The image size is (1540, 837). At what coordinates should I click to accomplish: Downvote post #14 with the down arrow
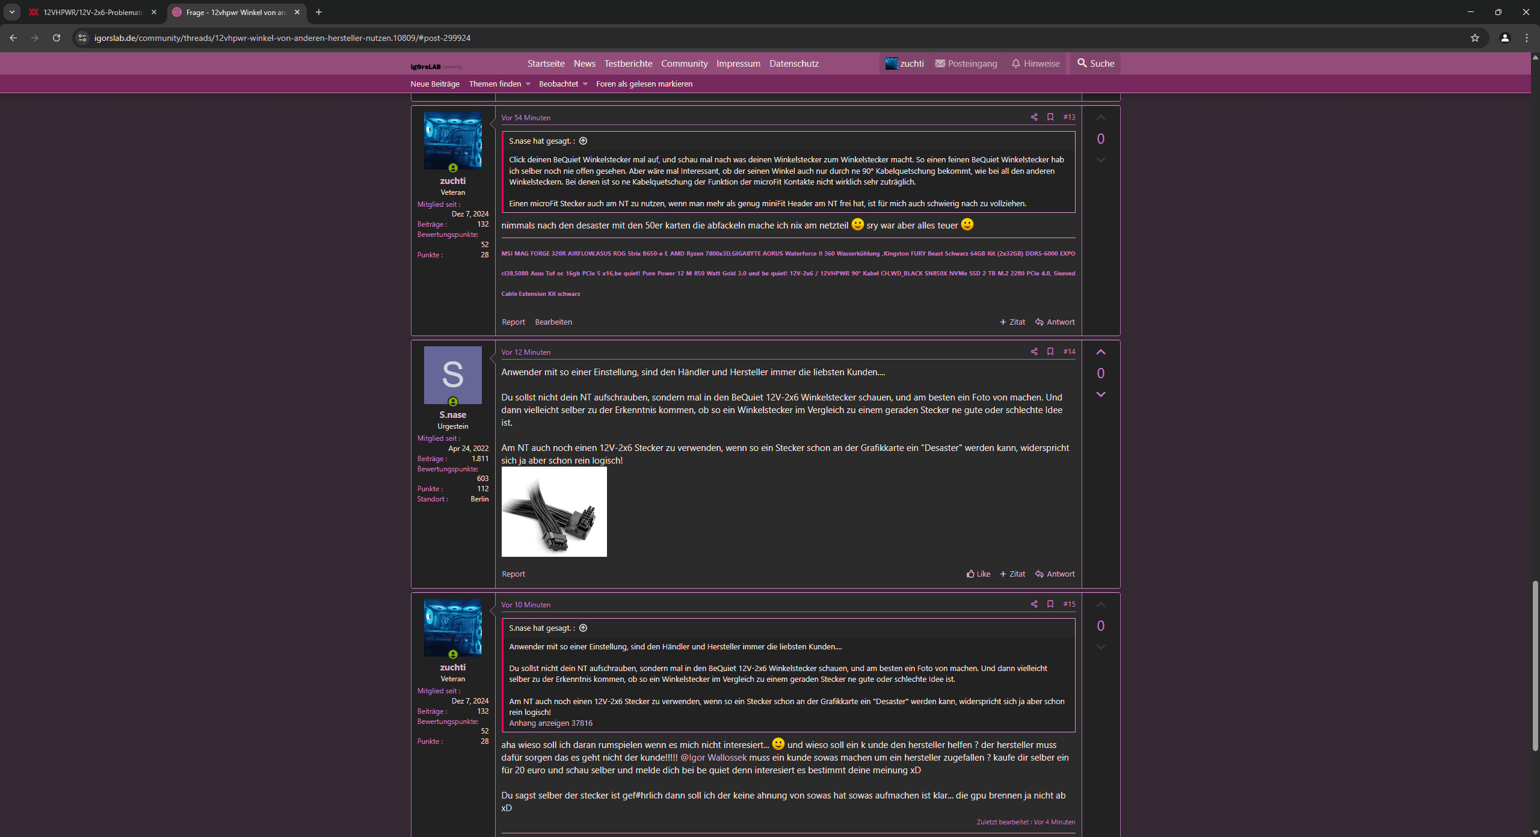1100,394
